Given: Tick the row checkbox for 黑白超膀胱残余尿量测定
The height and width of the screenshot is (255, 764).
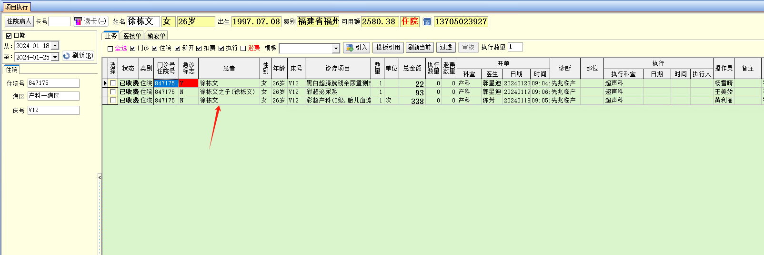Looking at the screenshot, I should 113,83.
